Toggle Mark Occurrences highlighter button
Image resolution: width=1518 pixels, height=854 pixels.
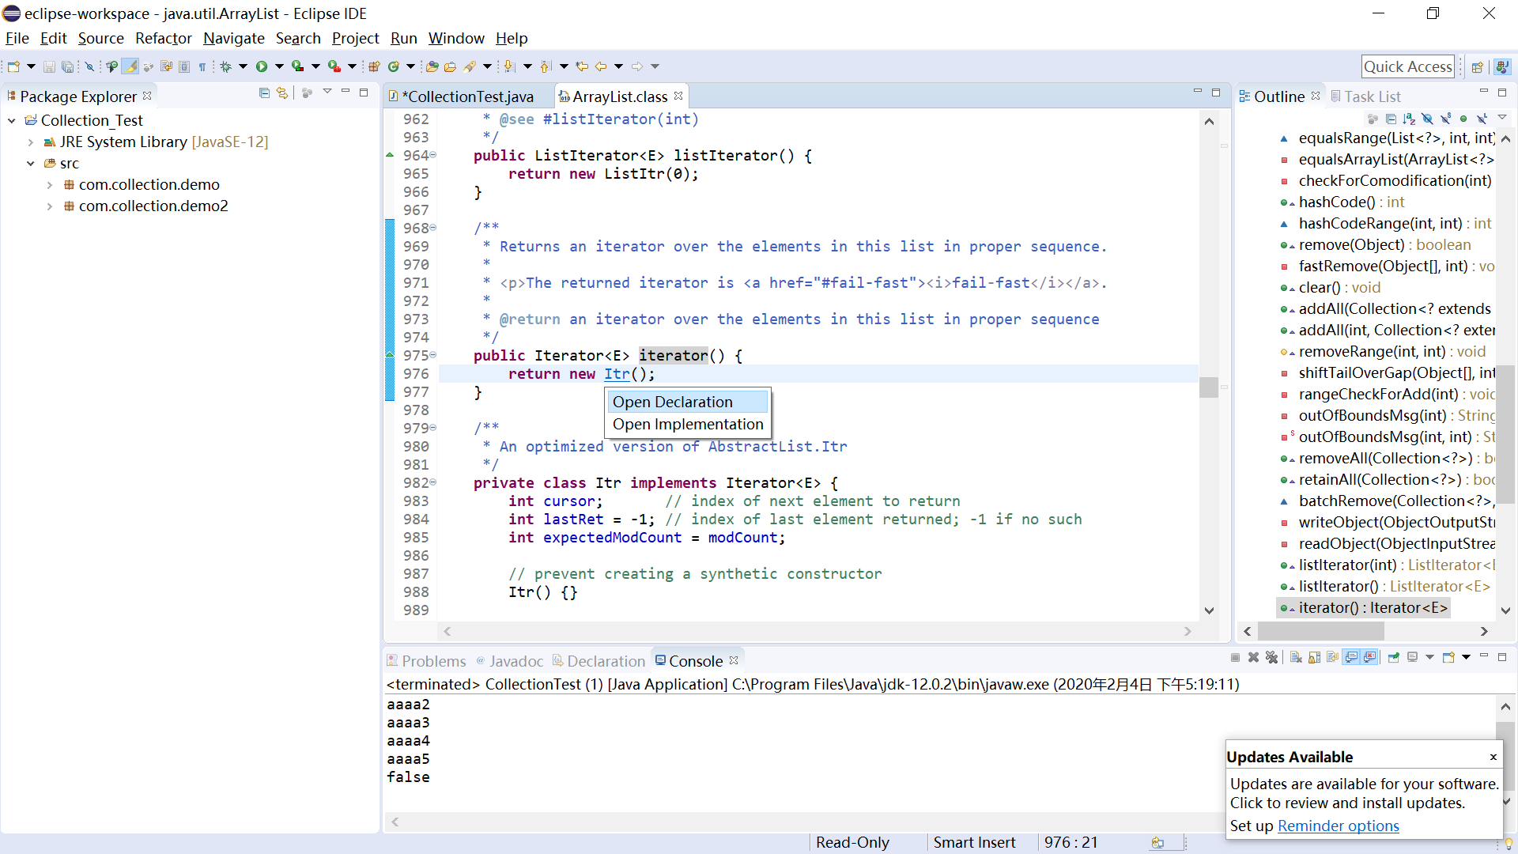(130, 66)
